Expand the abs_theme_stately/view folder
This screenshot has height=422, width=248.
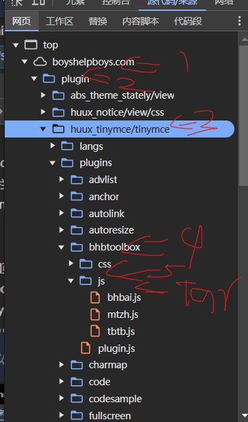pos(43,95)
